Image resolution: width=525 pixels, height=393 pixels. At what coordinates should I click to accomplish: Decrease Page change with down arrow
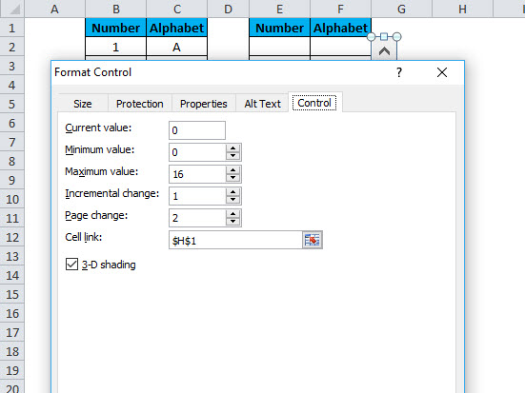click(233, 222)
